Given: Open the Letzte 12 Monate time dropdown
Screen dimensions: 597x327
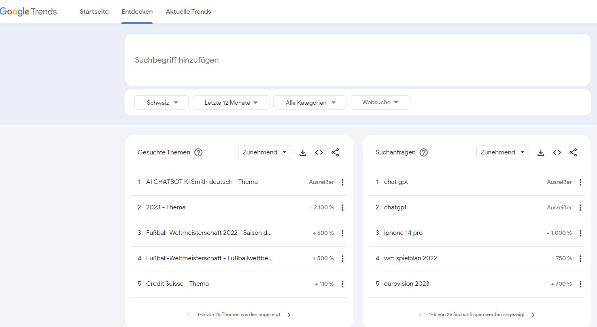Looking at the screenshot, I should [x=231, y=103].
